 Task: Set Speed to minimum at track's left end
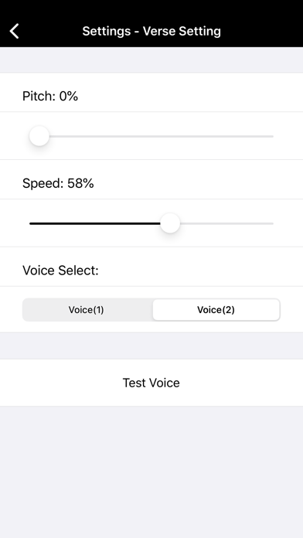click(31, 223)
